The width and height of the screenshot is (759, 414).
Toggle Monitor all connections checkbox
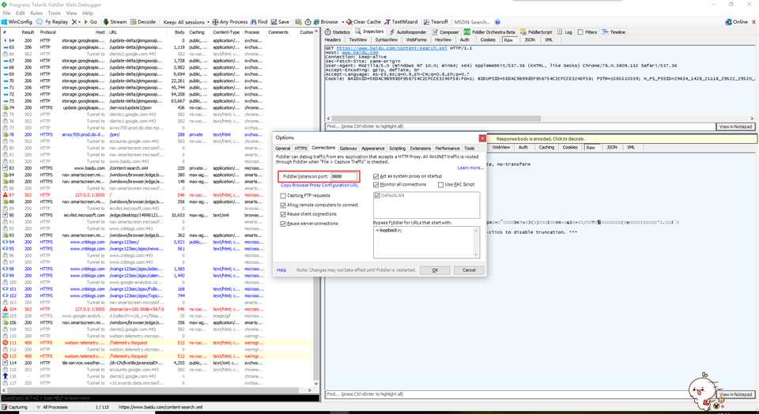(x=376, y=184)
